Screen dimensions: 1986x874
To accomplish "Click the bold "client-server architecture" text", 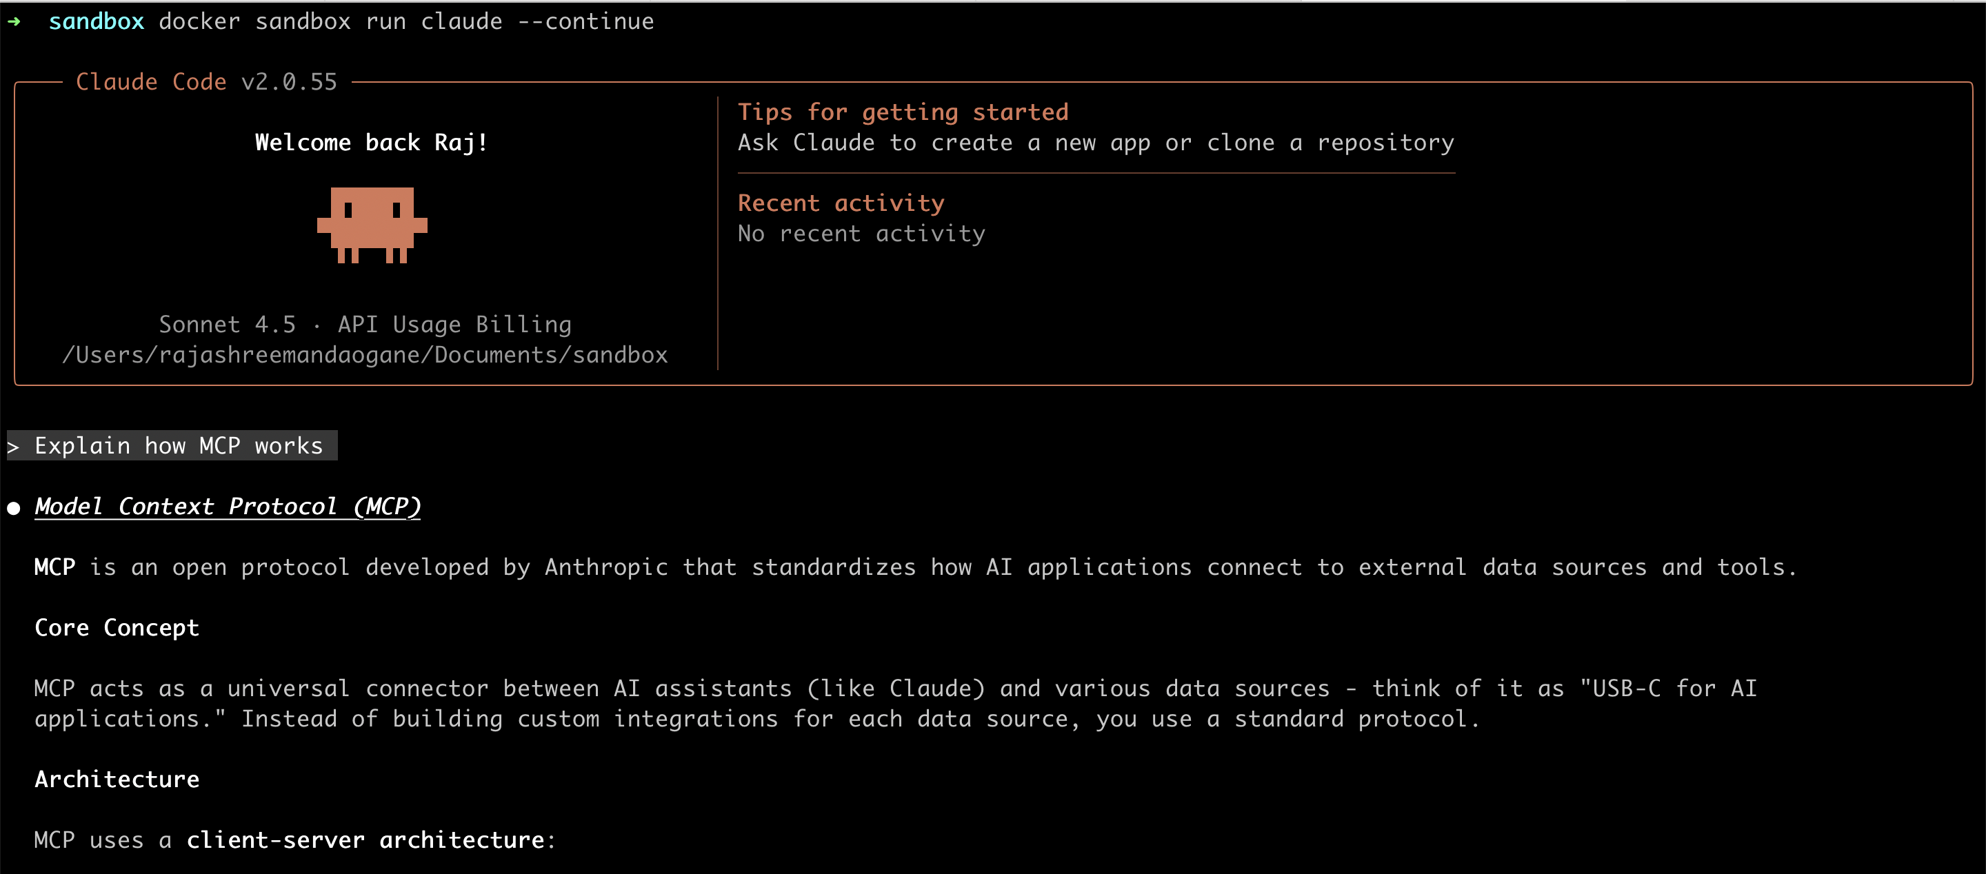I will 365,840.
